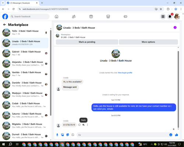Click the More options button
The width and height of the screenshot is (184, 147).
point(148,42)
